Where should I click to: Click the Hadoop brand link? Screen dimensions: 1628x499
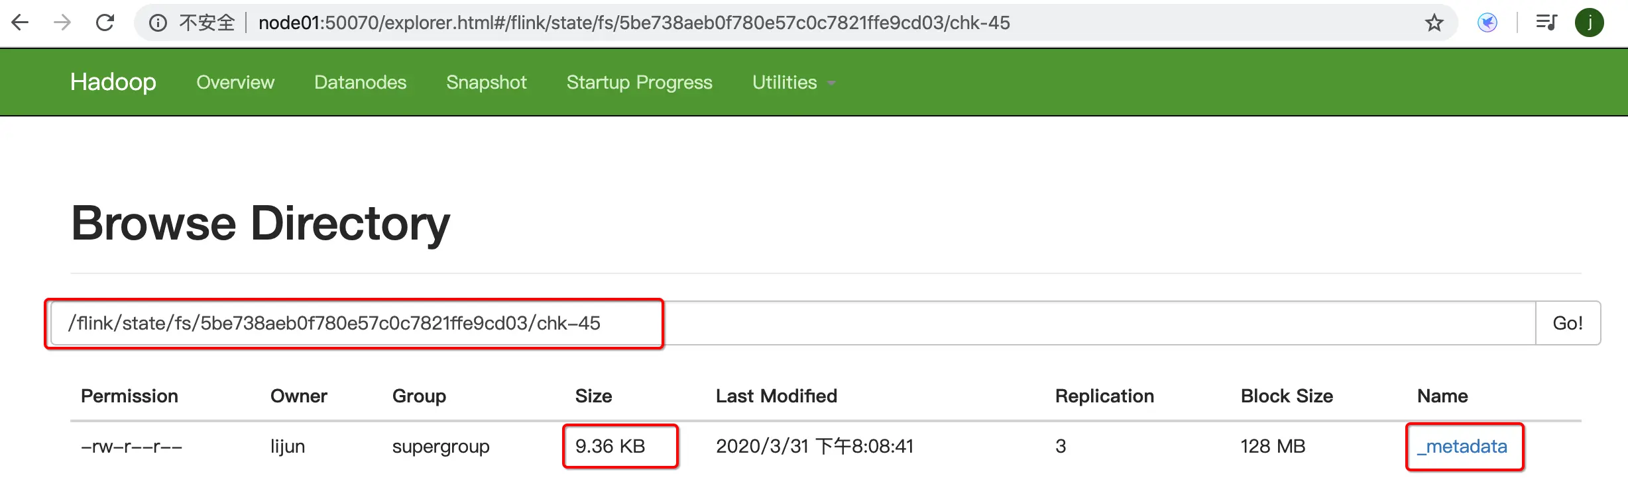click(x=113, y=82)
